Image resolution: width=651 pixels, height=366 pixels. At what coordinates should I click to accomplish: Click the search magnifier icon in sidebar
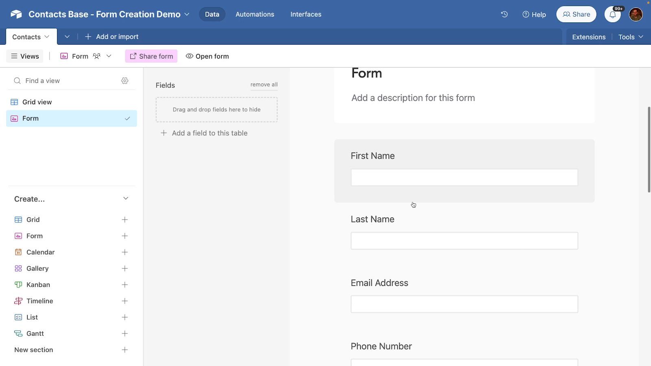(x=17, y=81)
